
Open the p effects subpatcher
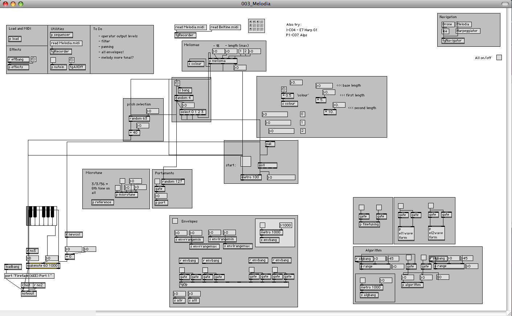click(x=17, y=67)
